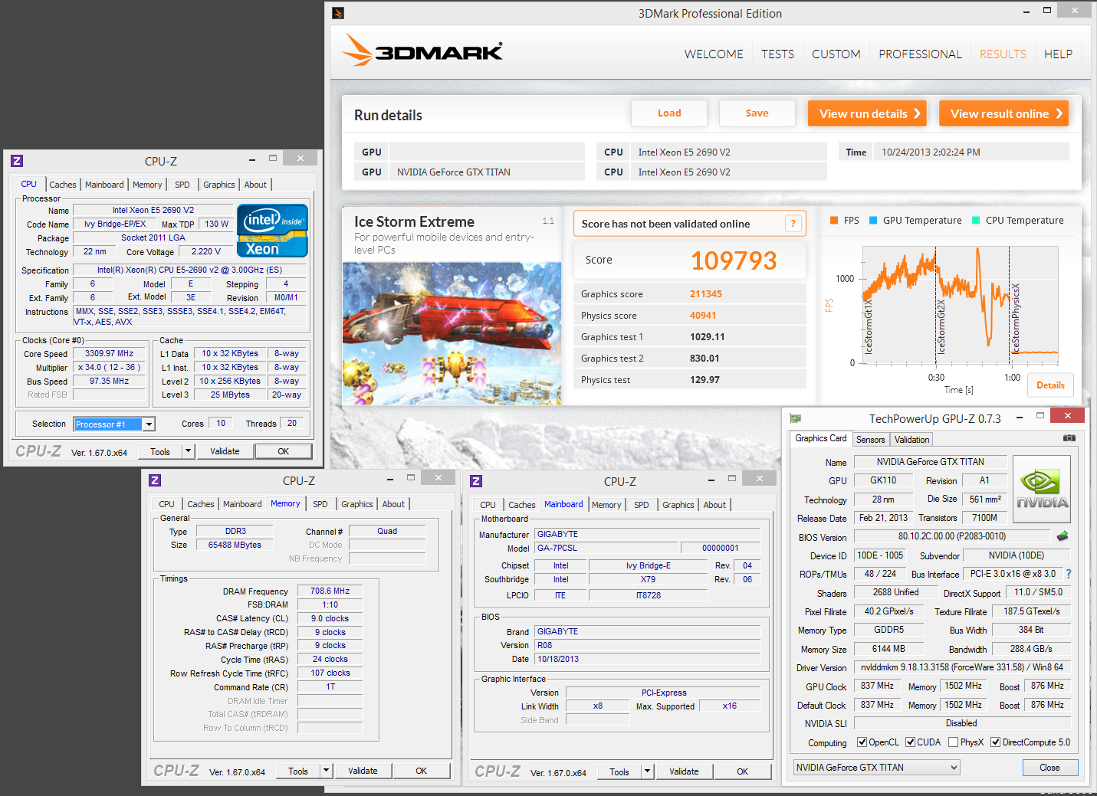Click the Save button in Run details
1097x796 pixels.
pyautogui.click(x=757, y=113)
